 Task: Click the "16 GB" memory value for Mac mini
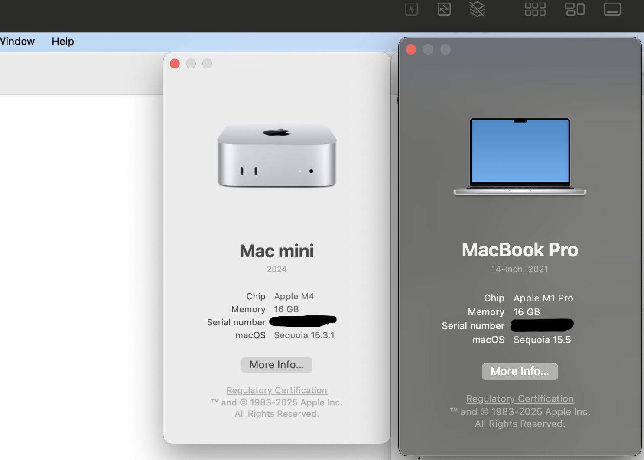286,309
